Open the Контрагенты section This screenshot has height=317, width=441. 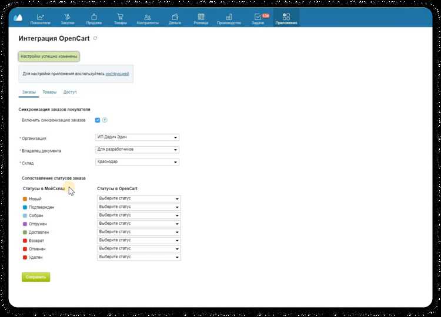148,19
